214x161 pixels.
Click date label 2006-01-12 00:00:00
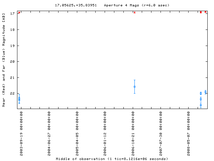[x=105, y=133]
